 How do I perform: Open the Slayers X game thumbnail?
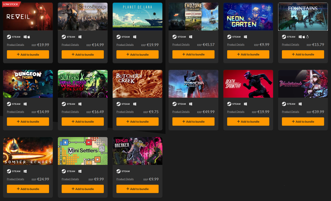pyautogui.click(x=83, y=84)
